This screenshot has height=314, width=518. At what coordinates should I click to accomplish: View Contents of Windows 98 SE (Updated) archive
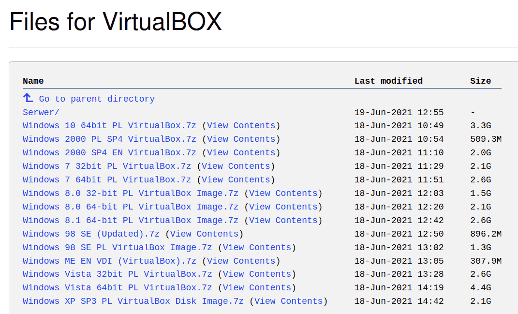coord(204,234)
